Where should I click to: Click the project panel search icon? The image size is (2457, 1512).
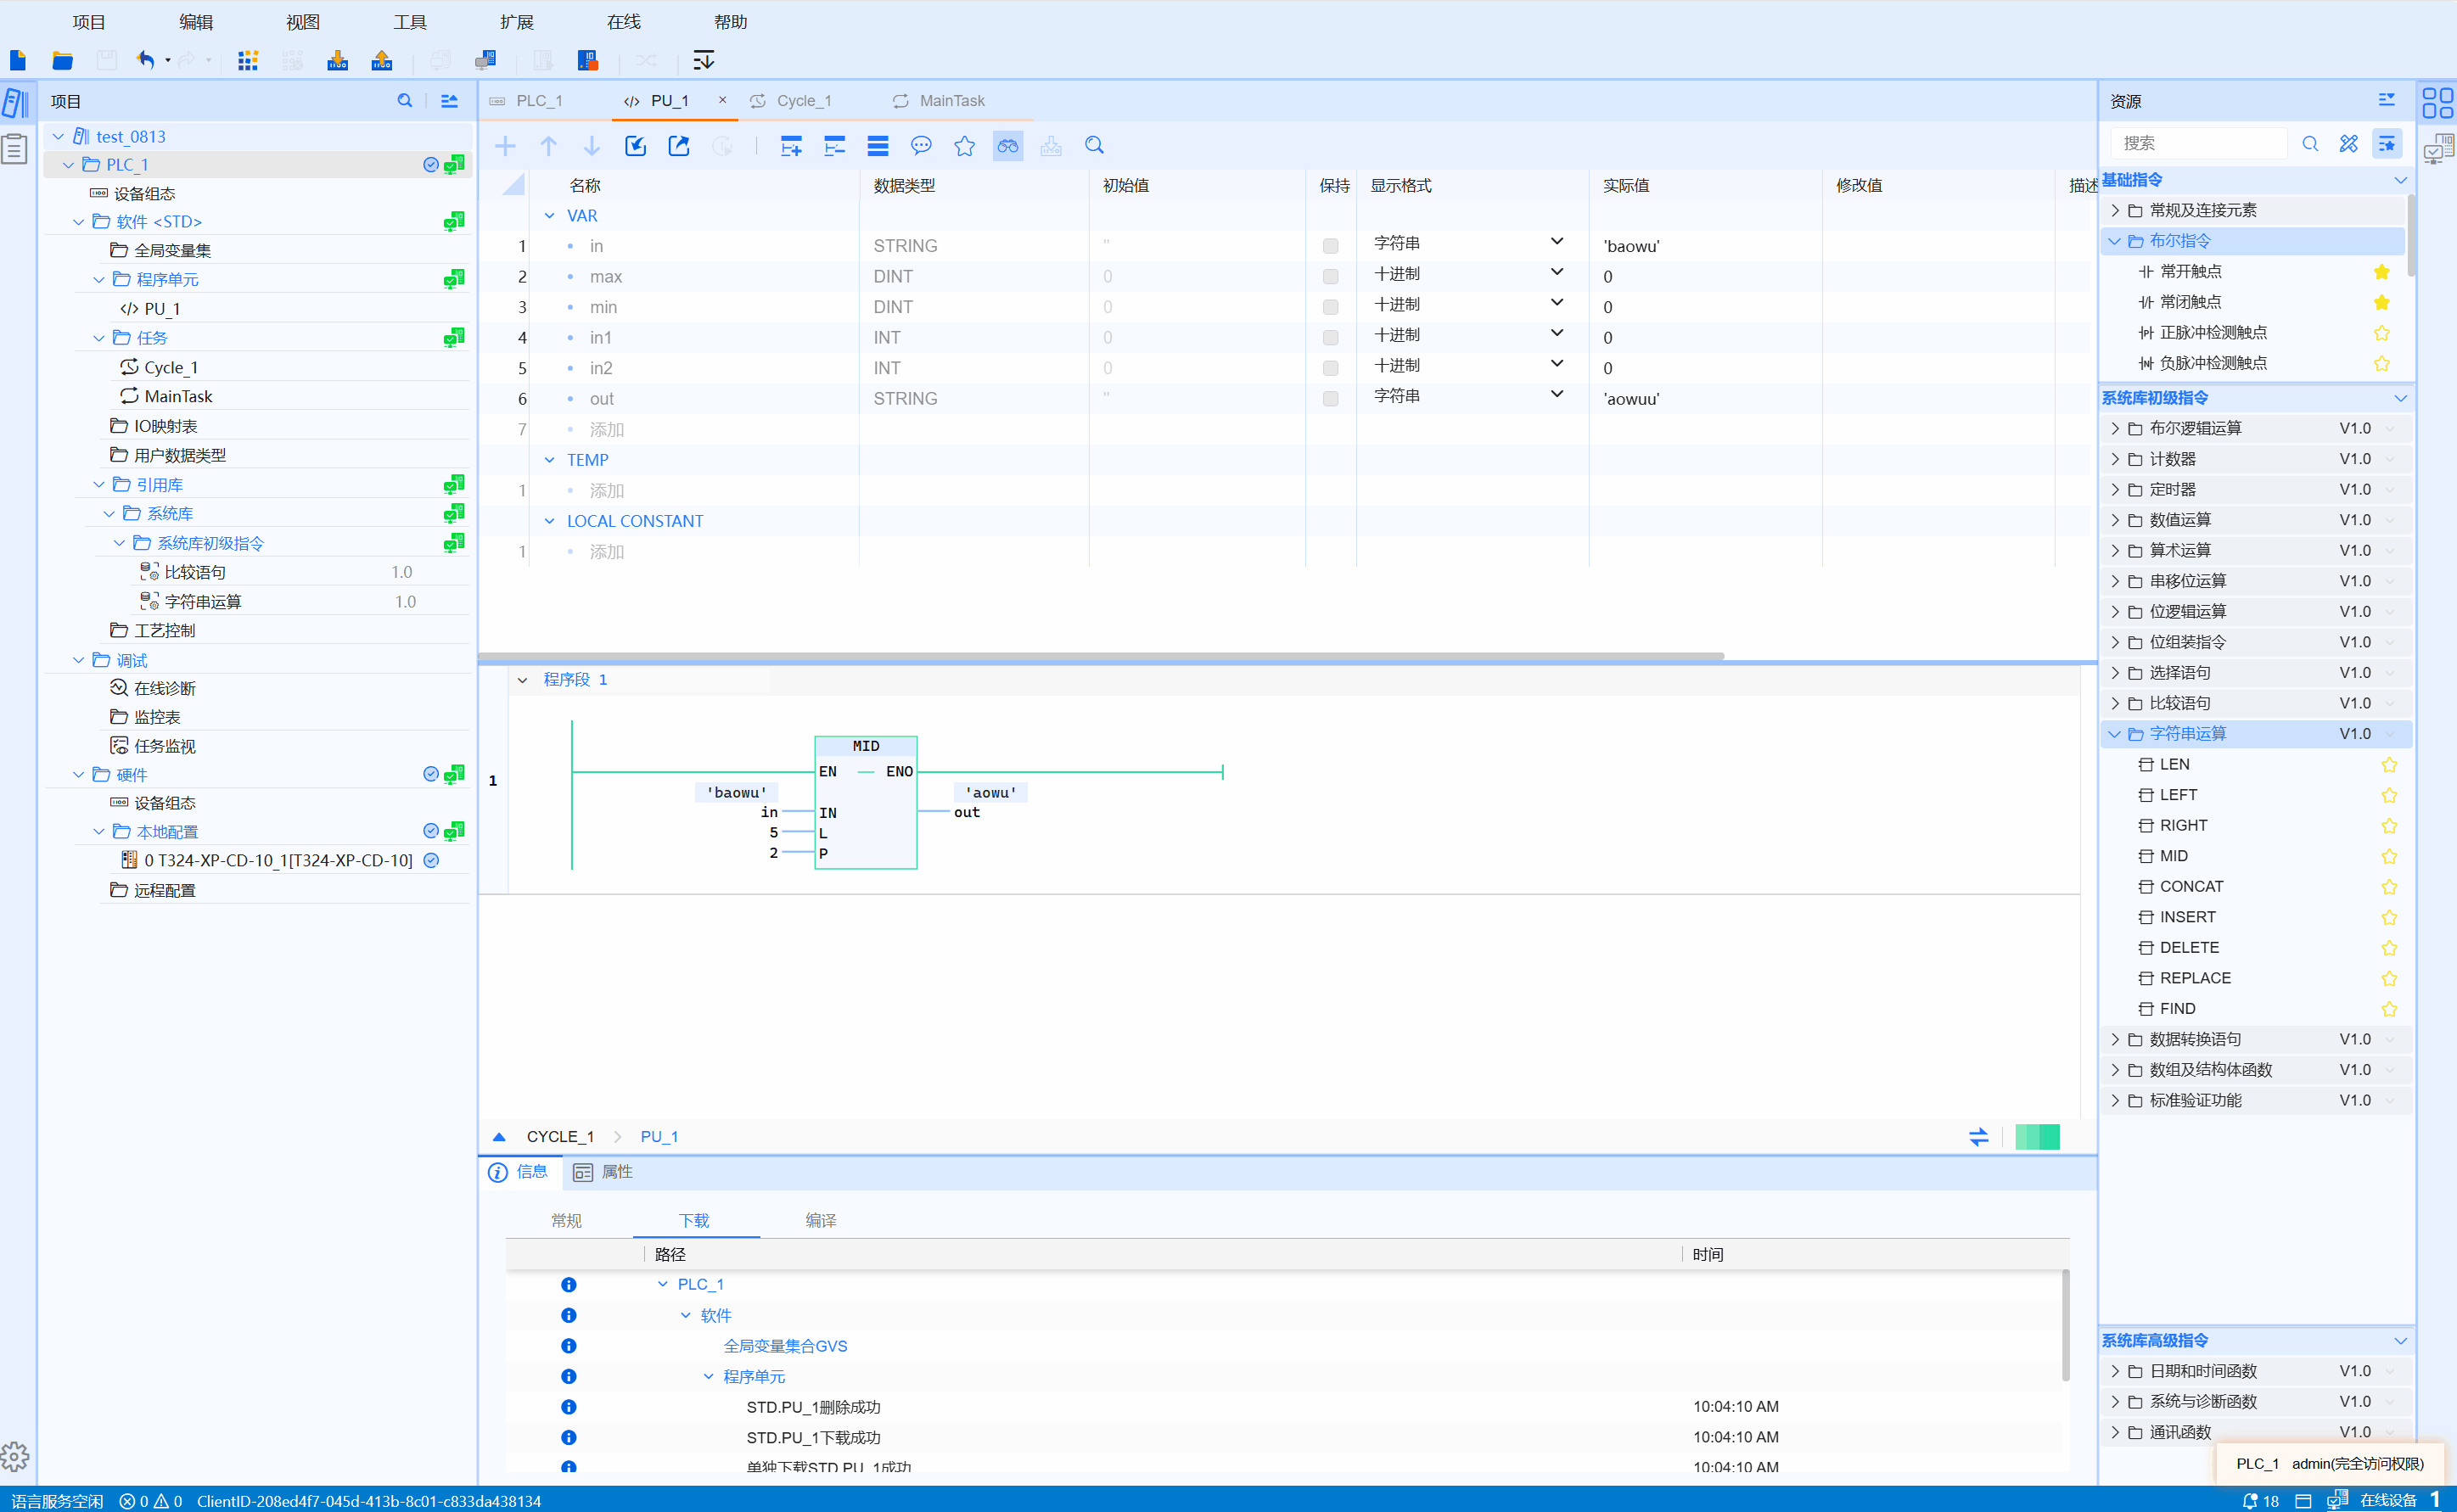coord(404,101)
